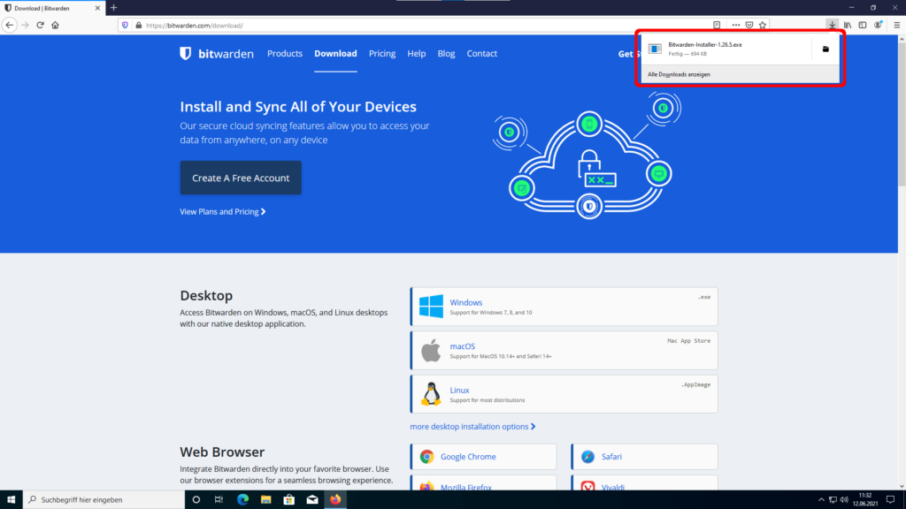This screenshot has height=509, width=906.
Task: Select the Safari extension card
Action: (x=644, y=457)
